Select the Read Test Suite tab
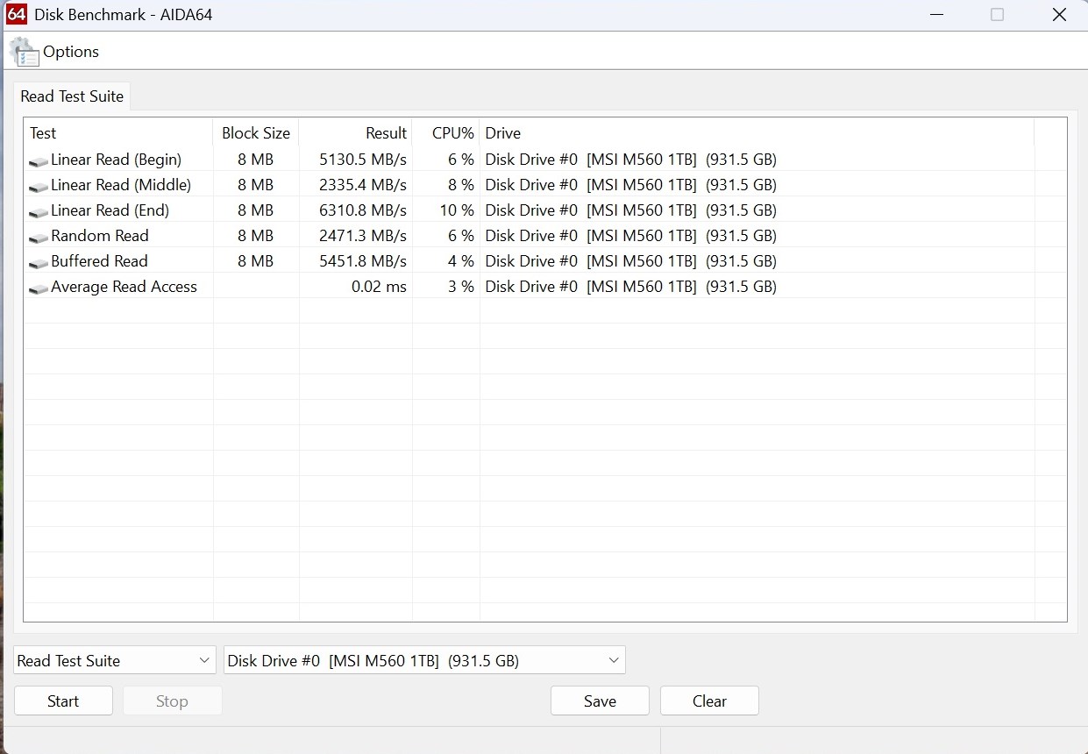The width and height of the screenshot is (1088, 754). tap(72, 96)
